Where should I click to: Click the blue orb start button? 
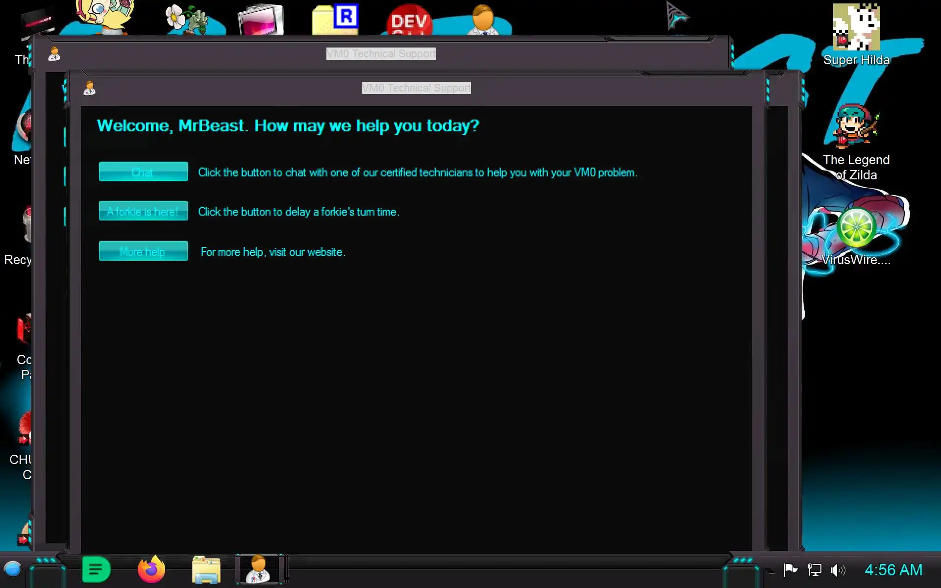tap(12, 569)
